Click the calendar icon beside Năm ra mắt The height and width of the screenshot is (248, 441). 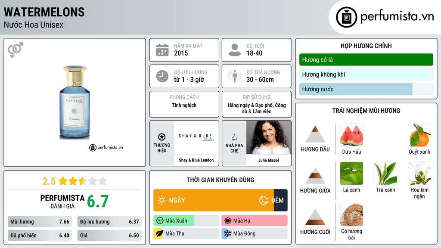click(x=162, y=50)
